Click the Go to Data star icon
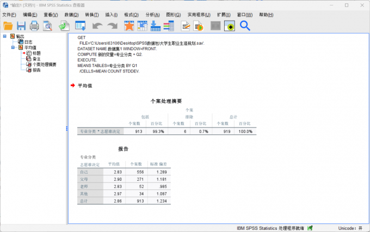 click(x=129, y=26)
